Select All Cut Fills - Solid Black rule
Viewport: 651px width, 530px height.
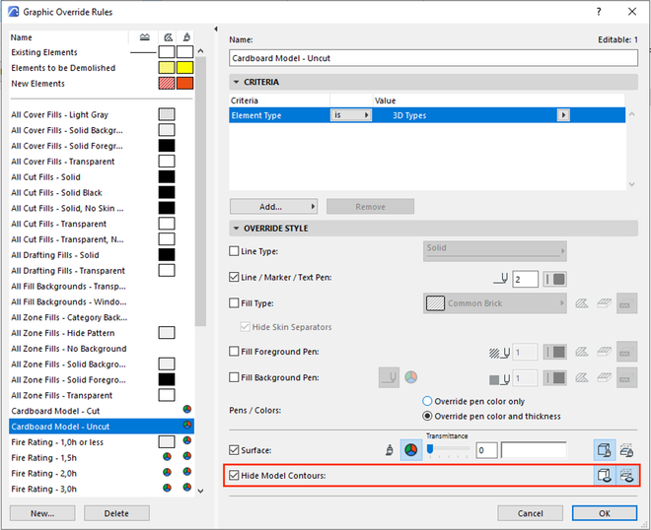102,192
